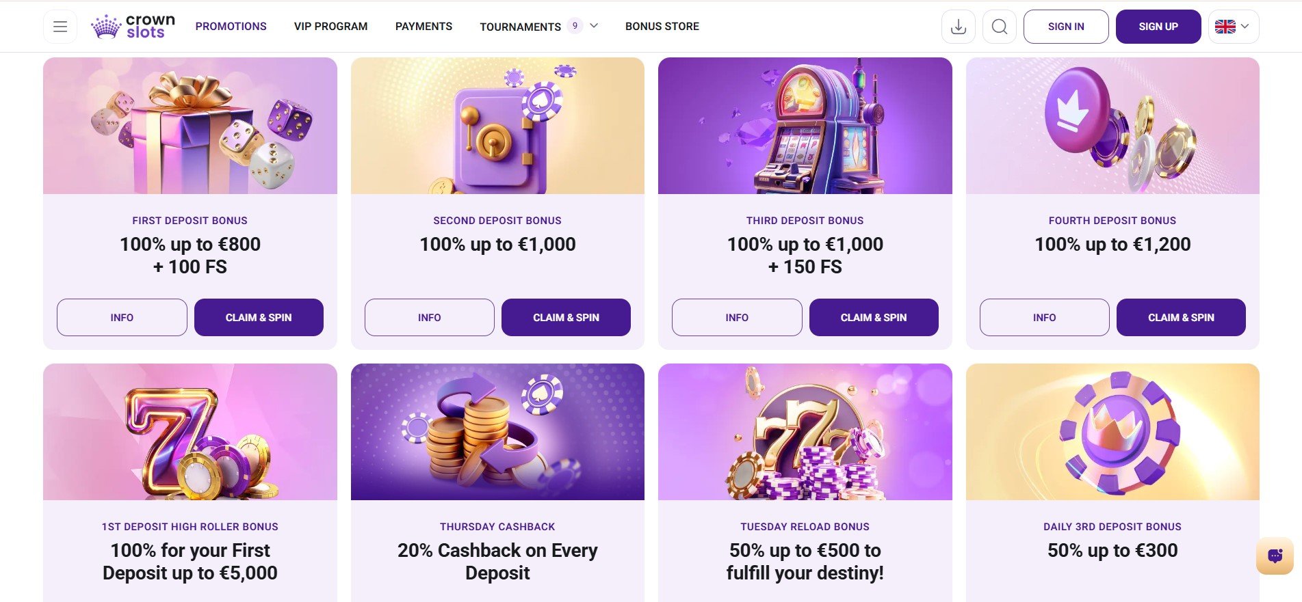Expand the language selector chevron
1302x602 pixels.
tap(1245, 27)
